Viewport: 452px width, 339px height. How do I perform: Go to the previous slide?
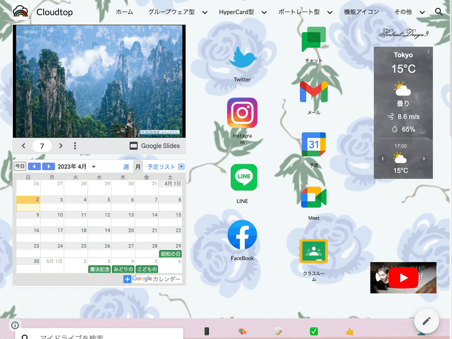pos(24,146)
